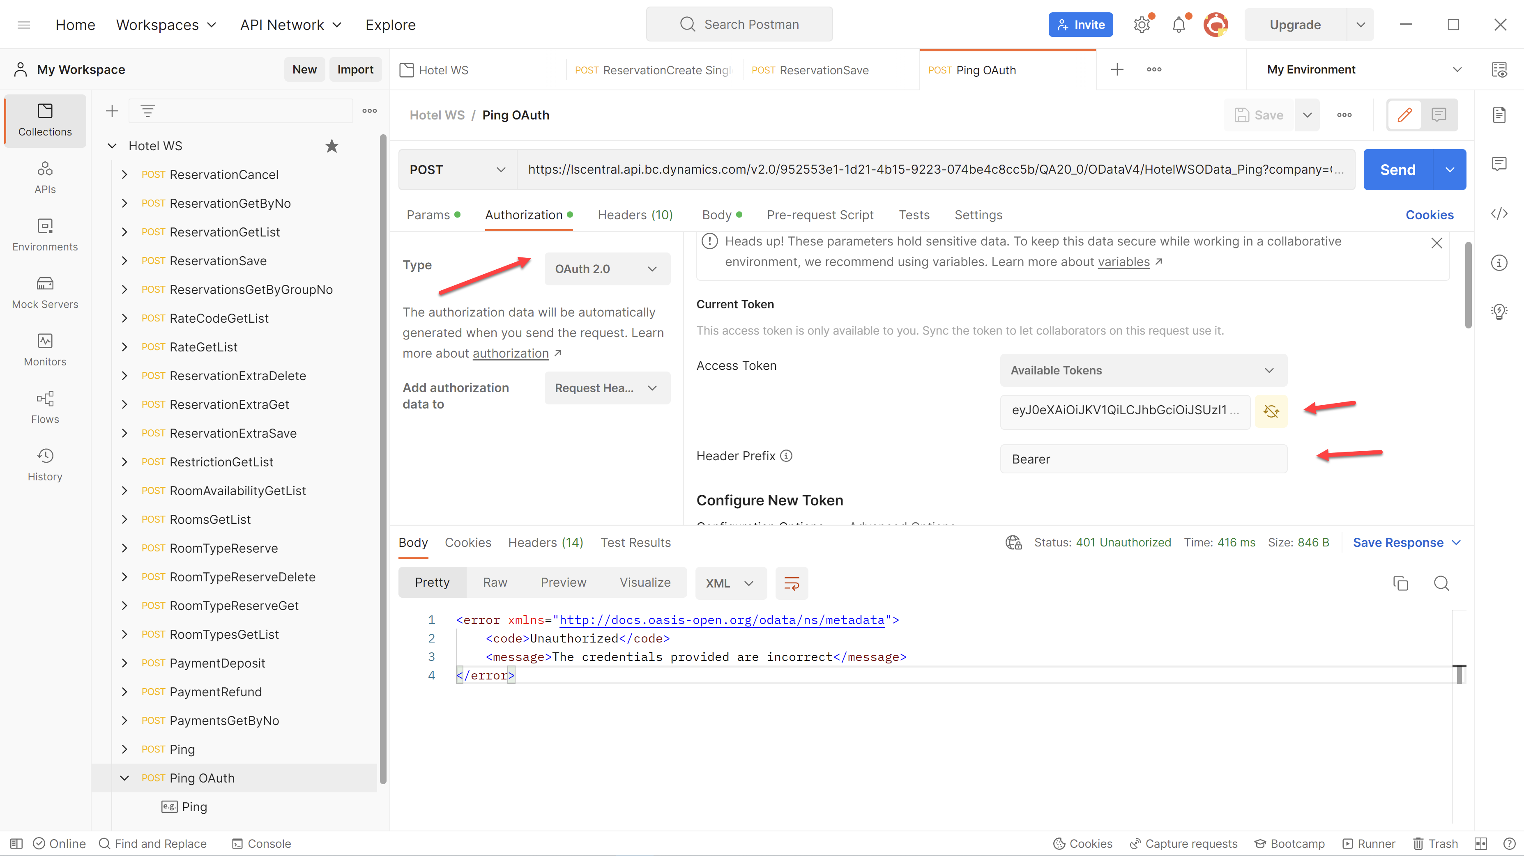Expand the ReservationCancel request item
The height and width of the screenshot is (856, 1524).
124,174
